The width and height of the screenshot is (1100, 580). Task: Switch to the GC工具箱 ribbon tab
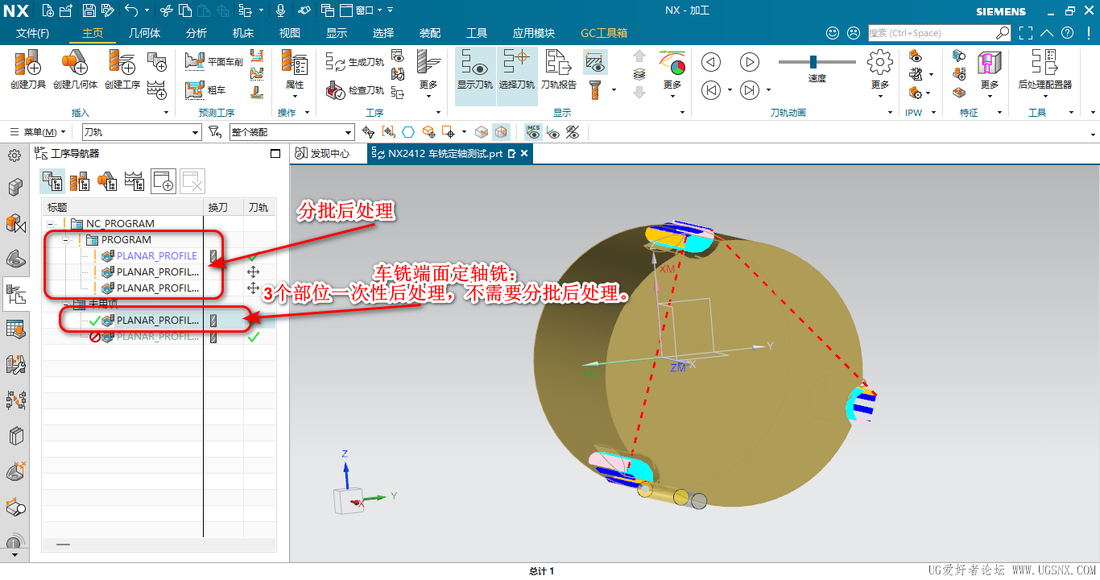point(604,33)
